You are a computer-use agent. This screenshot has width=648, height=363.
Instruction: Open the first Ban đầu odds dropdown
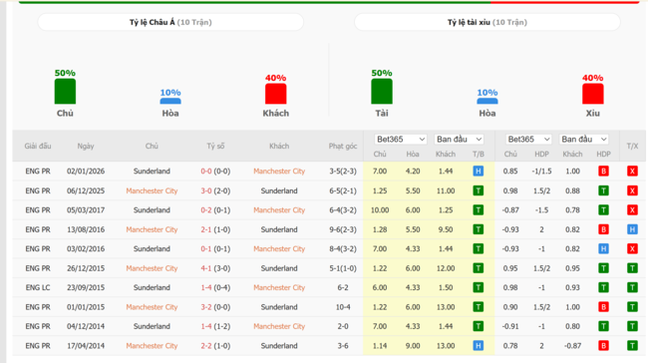click(459, 140)
